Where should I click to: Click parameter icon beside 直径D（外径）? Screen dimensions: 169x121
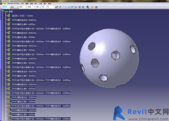click(9, 16)
